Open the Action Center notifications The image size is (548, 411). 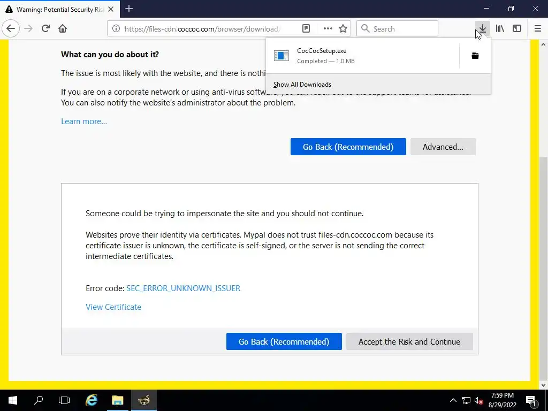coord(531,401)
